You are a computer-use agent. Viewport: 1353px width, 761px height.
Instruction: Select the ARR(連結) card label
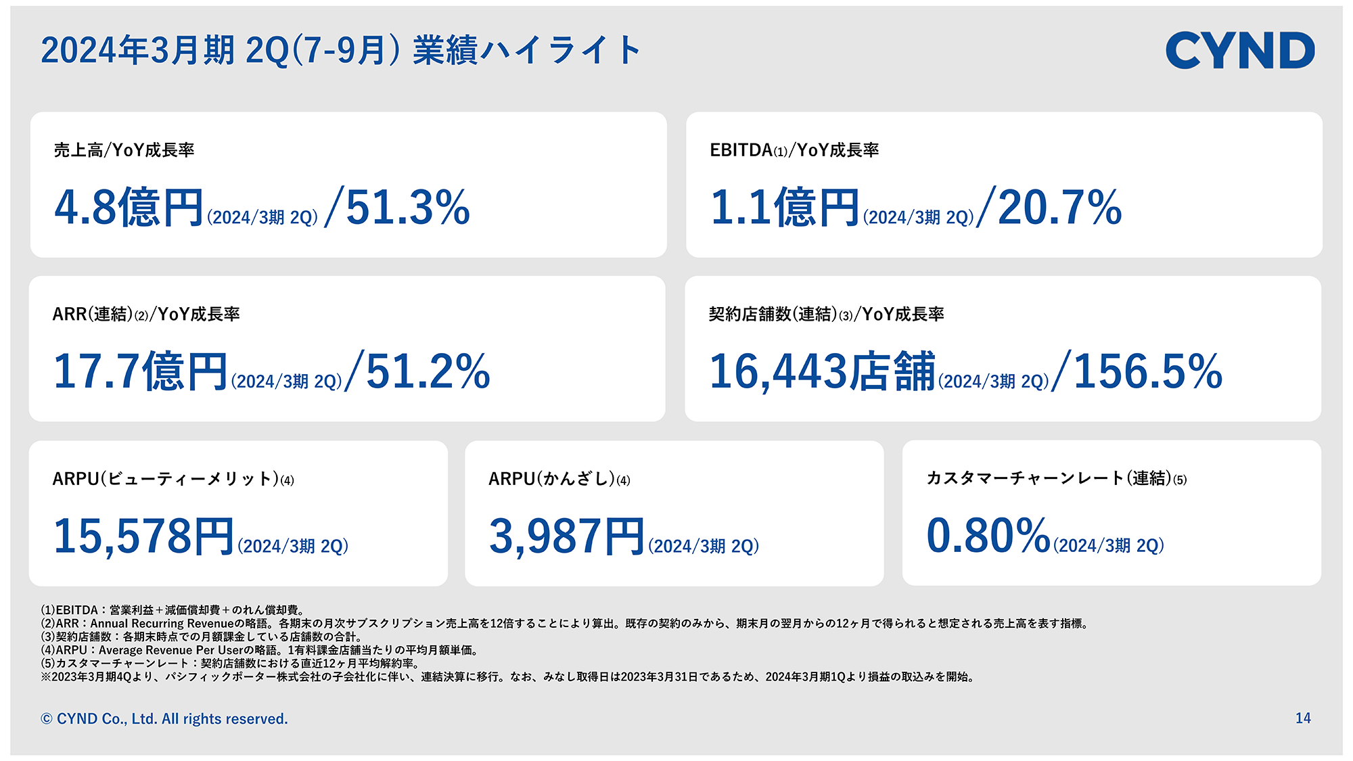146,315
